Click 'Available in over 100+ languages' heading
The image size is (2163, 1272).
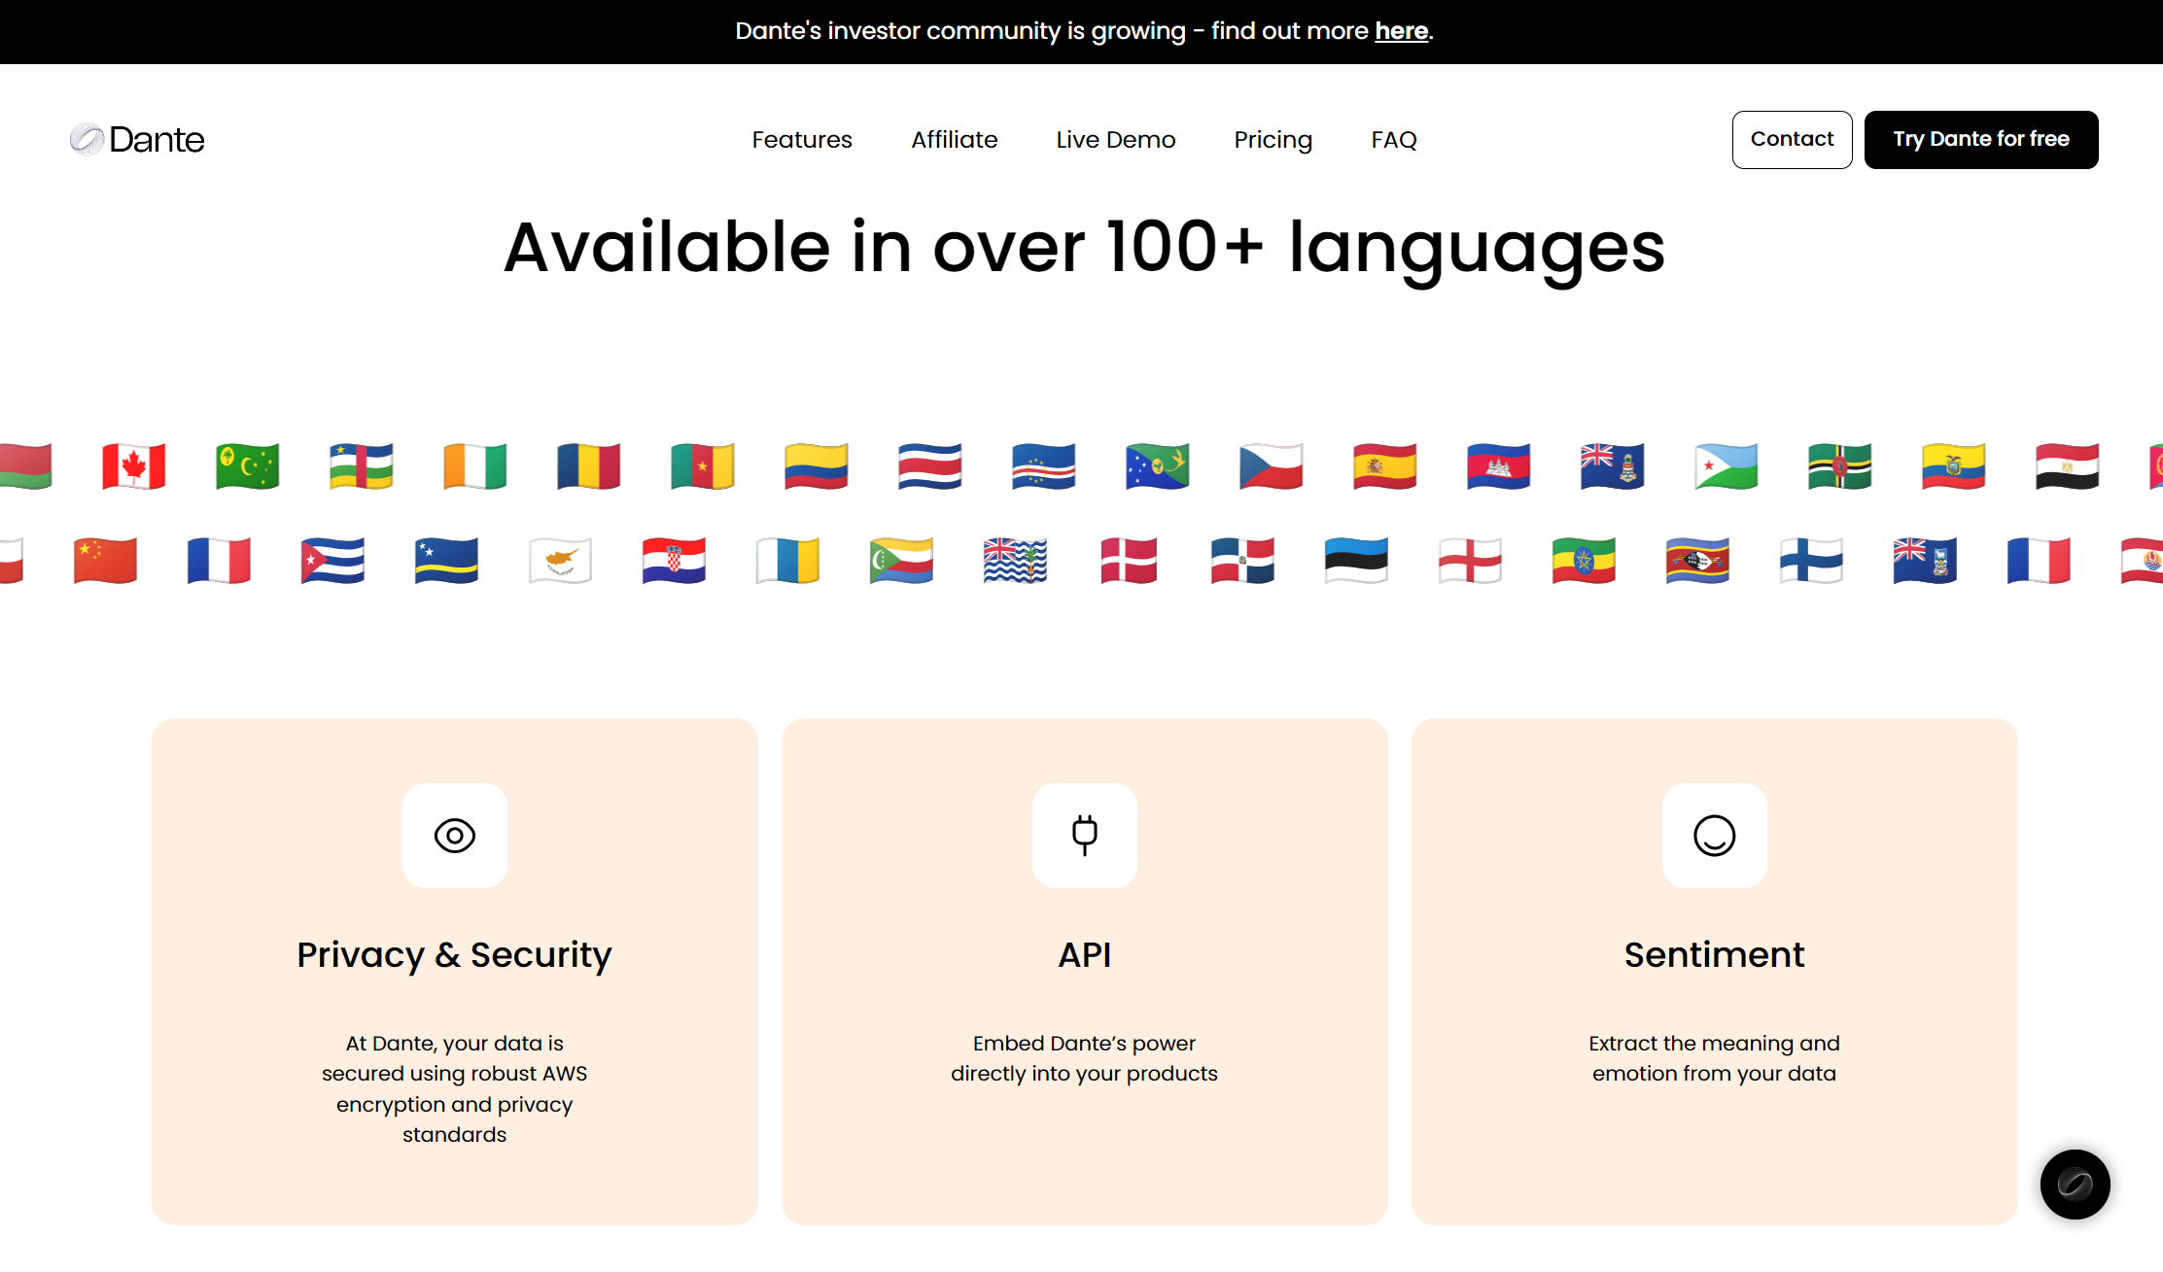[1084, 248]
